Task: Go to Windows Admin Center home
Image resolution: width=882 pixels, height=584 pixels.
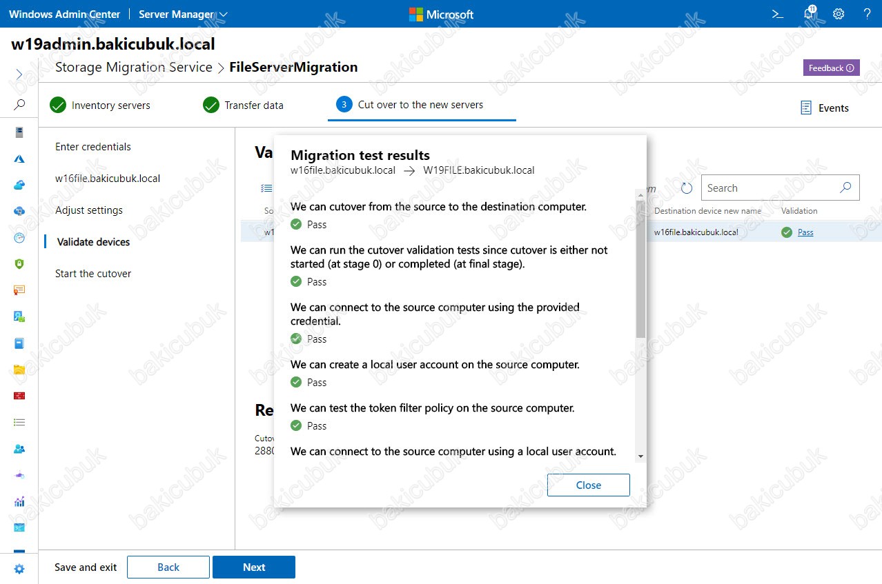Action: tap(65, 14)
